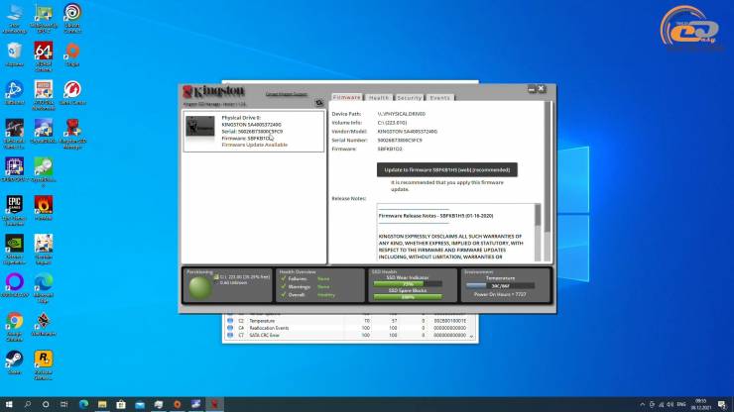
Task: Click the Failures green checkmark
Action: pyautogui.click(x=284, y=278)
